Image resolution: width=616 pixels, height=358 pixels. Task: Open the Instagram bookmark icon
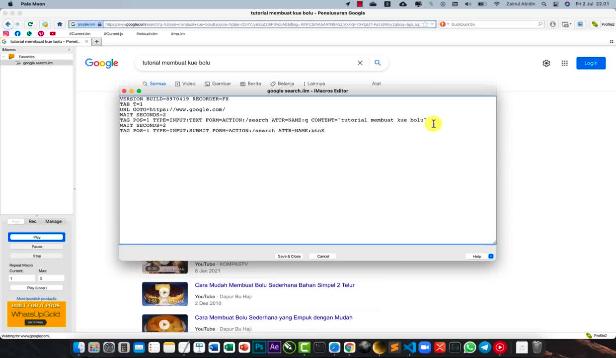(6, 34)
